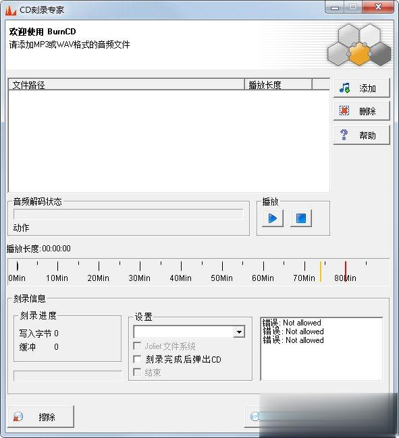Click the yellow 74-minute timeline marker
The image size is (399, 438).
pos(321,272)
